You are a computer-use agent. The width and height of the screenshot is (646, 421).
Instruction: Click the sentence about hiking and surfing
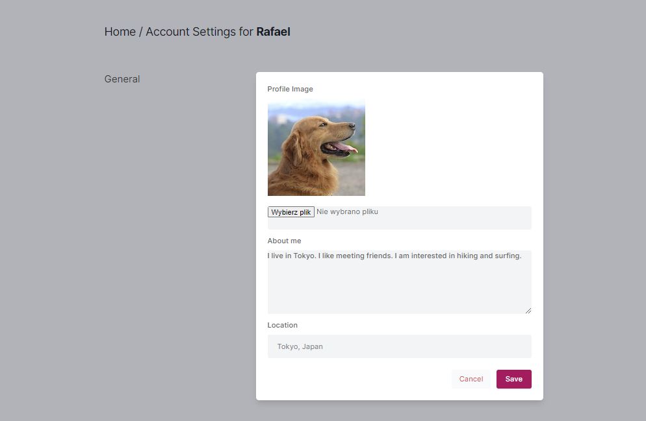click(394, 256)
